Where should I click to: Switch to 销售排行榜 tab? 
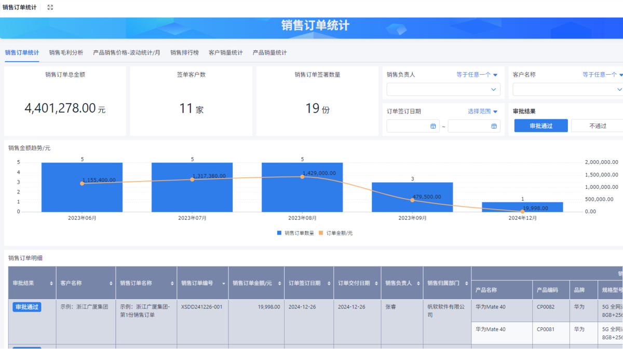(184, 52)
